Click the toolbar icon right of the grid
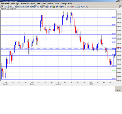This screenshot has width=122, height=114. pos(49,7)
